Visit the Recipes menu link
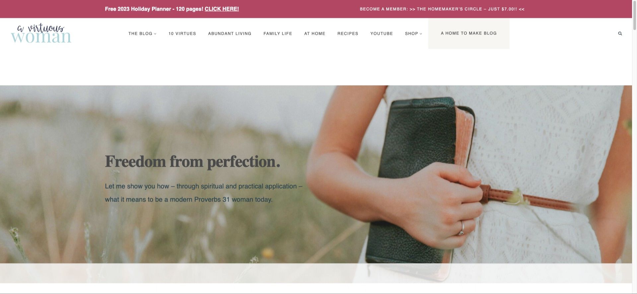 point(348,33)
